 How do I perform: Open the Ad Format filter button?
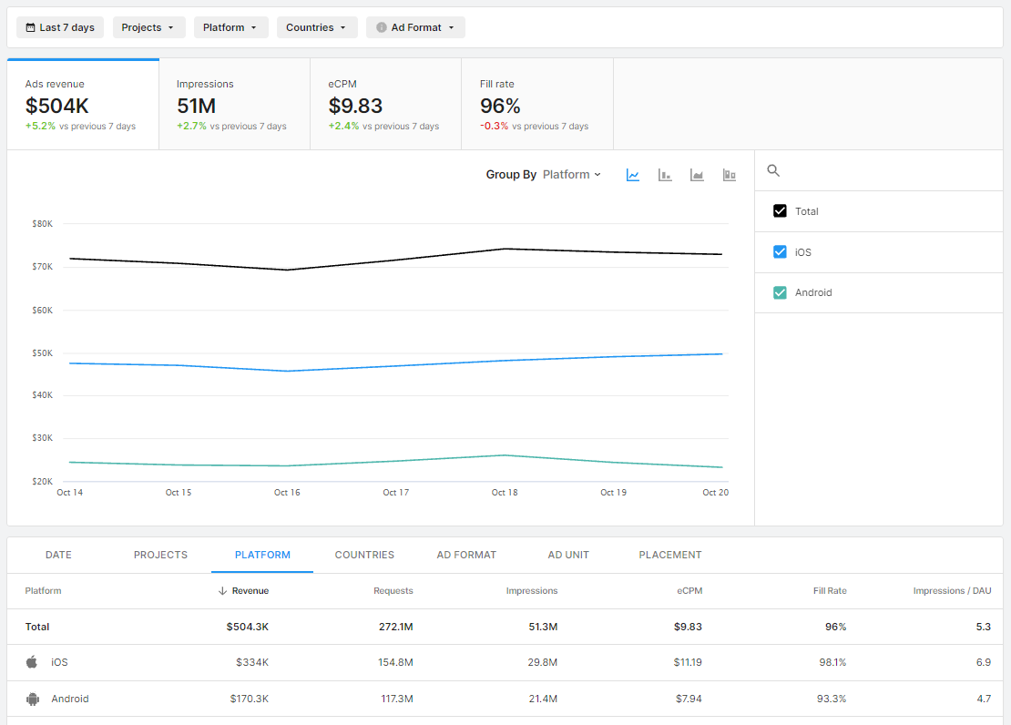tap(415, 27)
